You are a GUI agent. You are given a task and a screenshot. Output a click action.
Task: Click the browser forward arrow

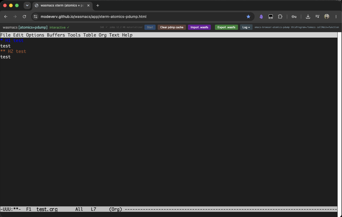click(15, 17)
